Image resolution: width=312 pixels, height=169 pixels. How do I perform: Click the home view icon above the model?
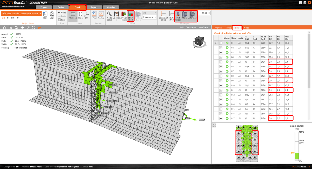4,27
